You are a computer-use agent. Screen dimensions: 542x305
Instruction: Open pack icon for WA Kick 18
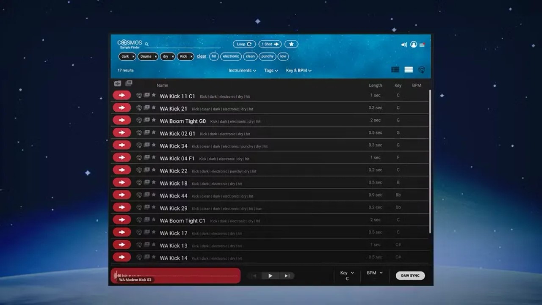tap(147, 182)
